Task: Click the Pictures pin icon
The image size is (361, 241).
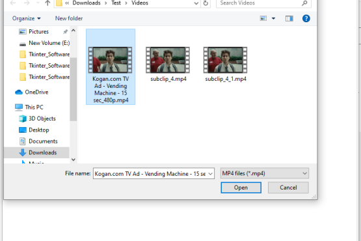Action: [x=66, y=32]
